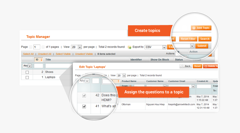240x133 pixels.
Task: Go to previous page in Topic Manager
Action: click(x=30, y=47)
